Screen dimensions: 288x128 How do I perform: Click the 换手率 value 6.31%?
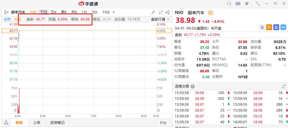click(x=280, y=47)
